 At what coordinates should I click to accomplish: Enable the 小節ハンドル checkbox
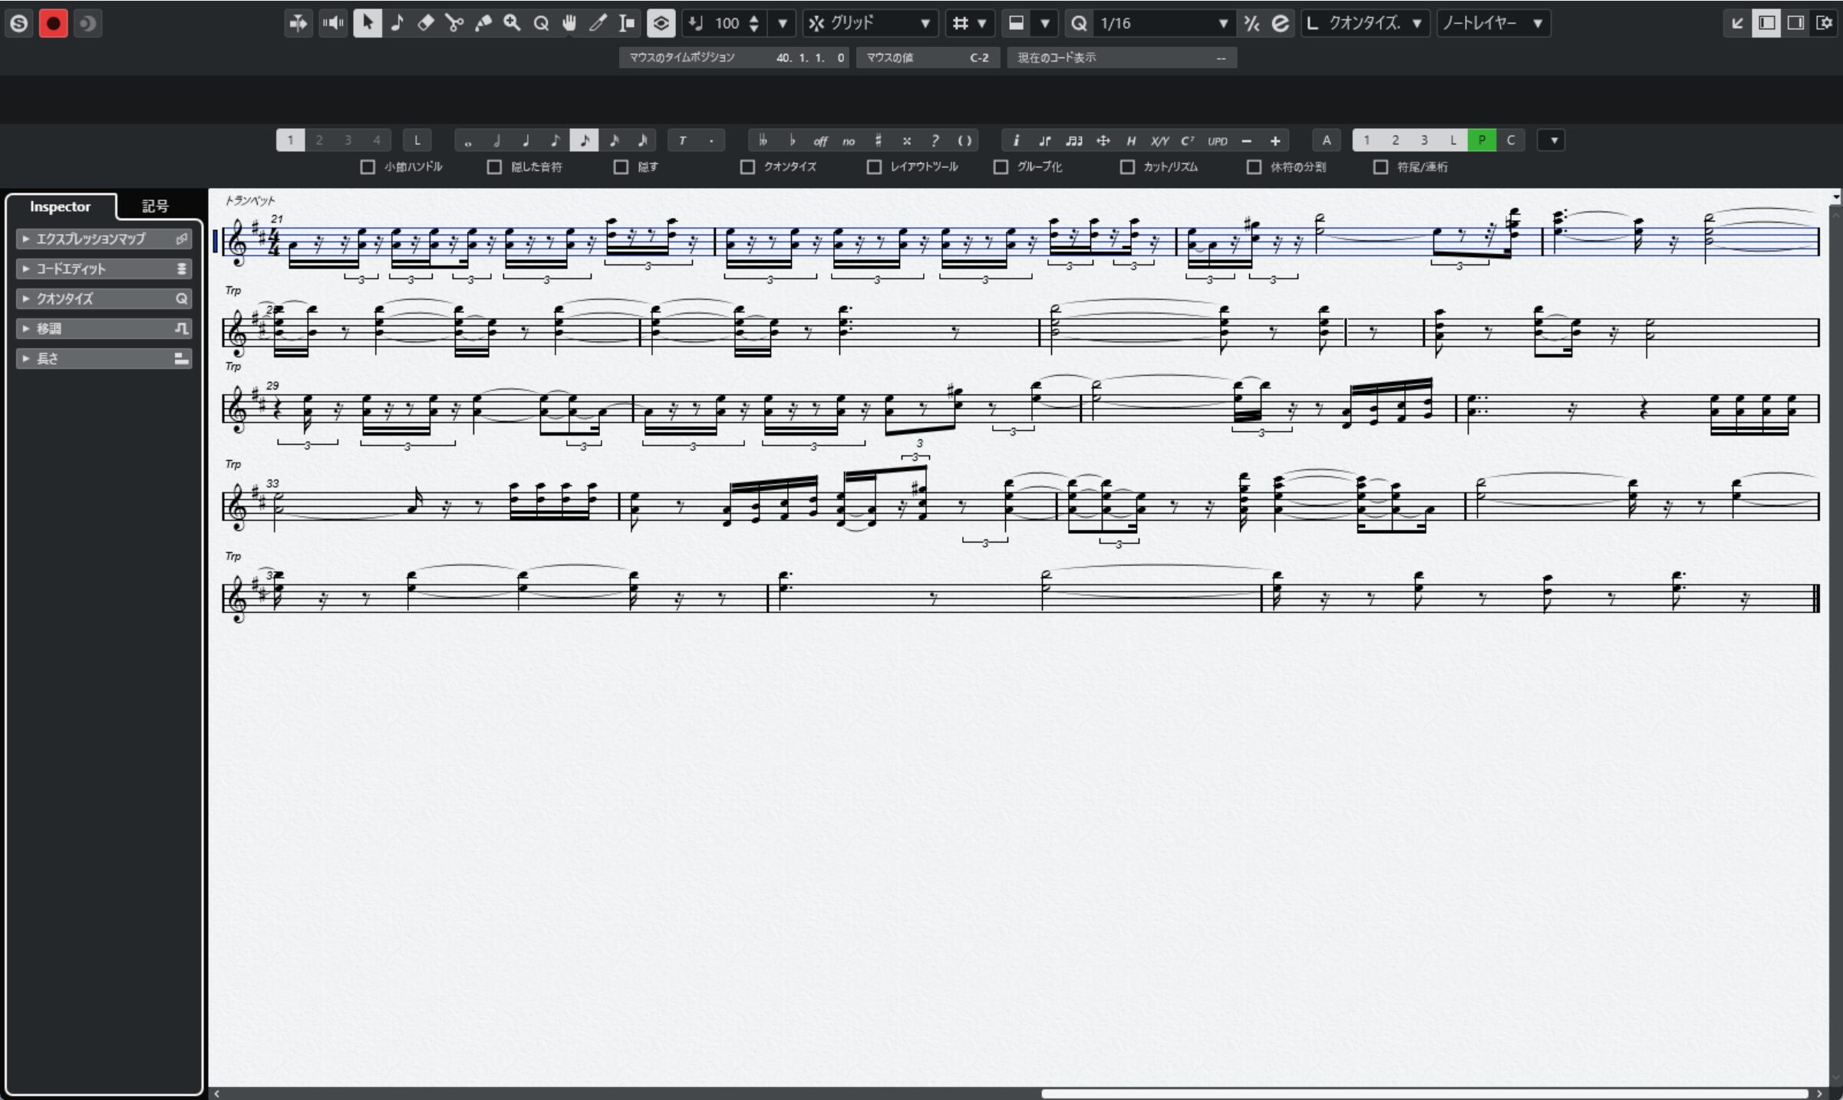tap(368, 166)
